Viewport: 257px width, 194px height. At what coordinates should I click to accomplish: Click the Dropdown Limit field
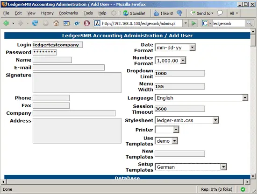[x=180, y=73]
